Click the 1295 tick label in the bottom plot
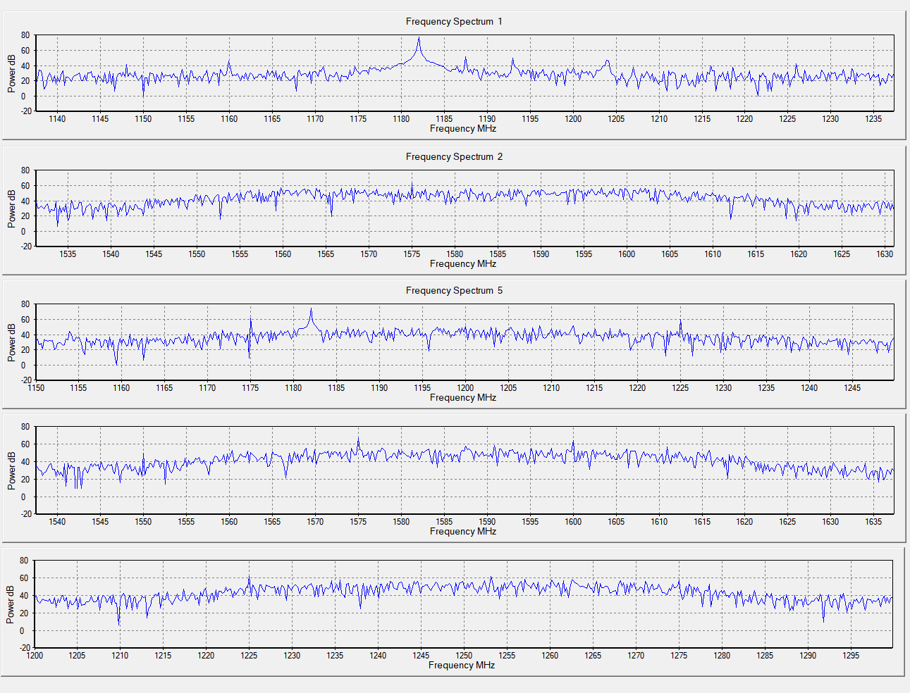Screen dimensions: 910x693 (851, 655)
